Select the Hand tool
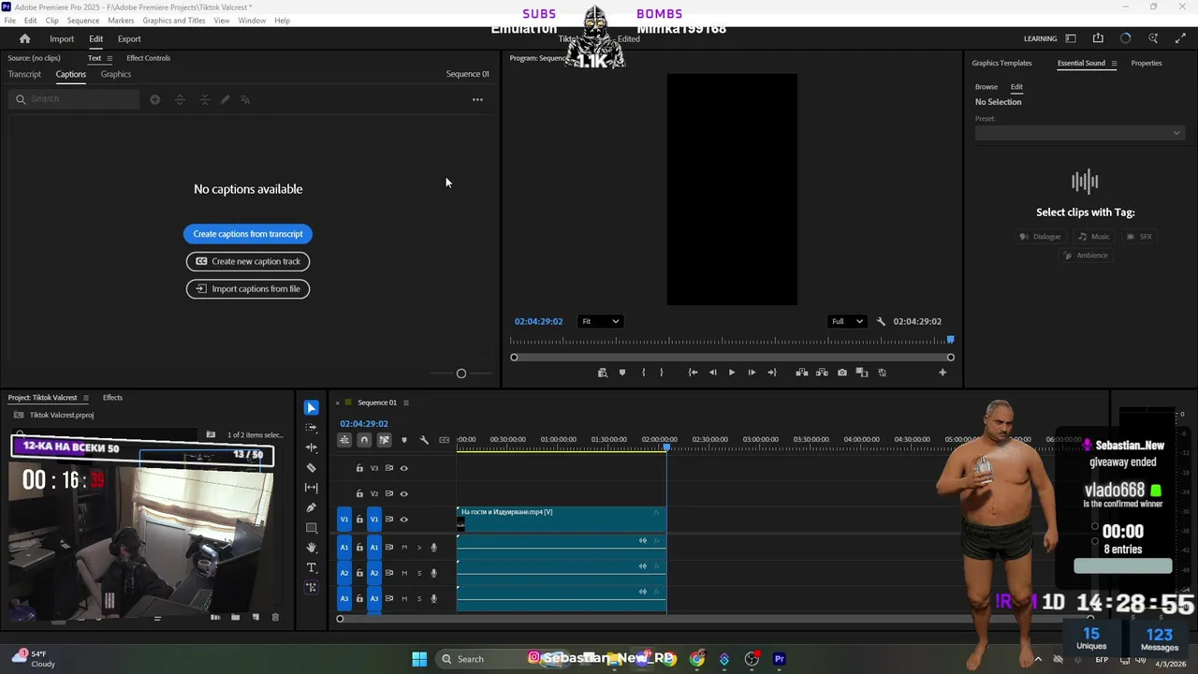 click(311, 548)
